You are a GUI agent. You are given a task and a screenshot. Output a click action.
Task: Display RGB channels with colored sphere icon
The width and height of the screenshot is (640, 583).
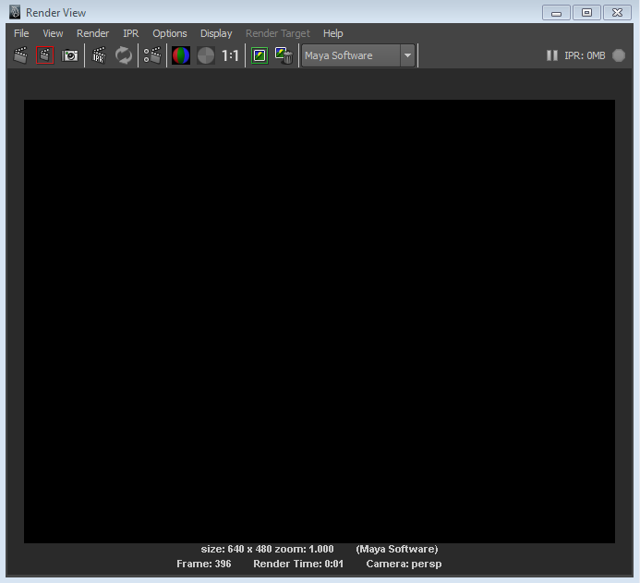coord(181,55)
